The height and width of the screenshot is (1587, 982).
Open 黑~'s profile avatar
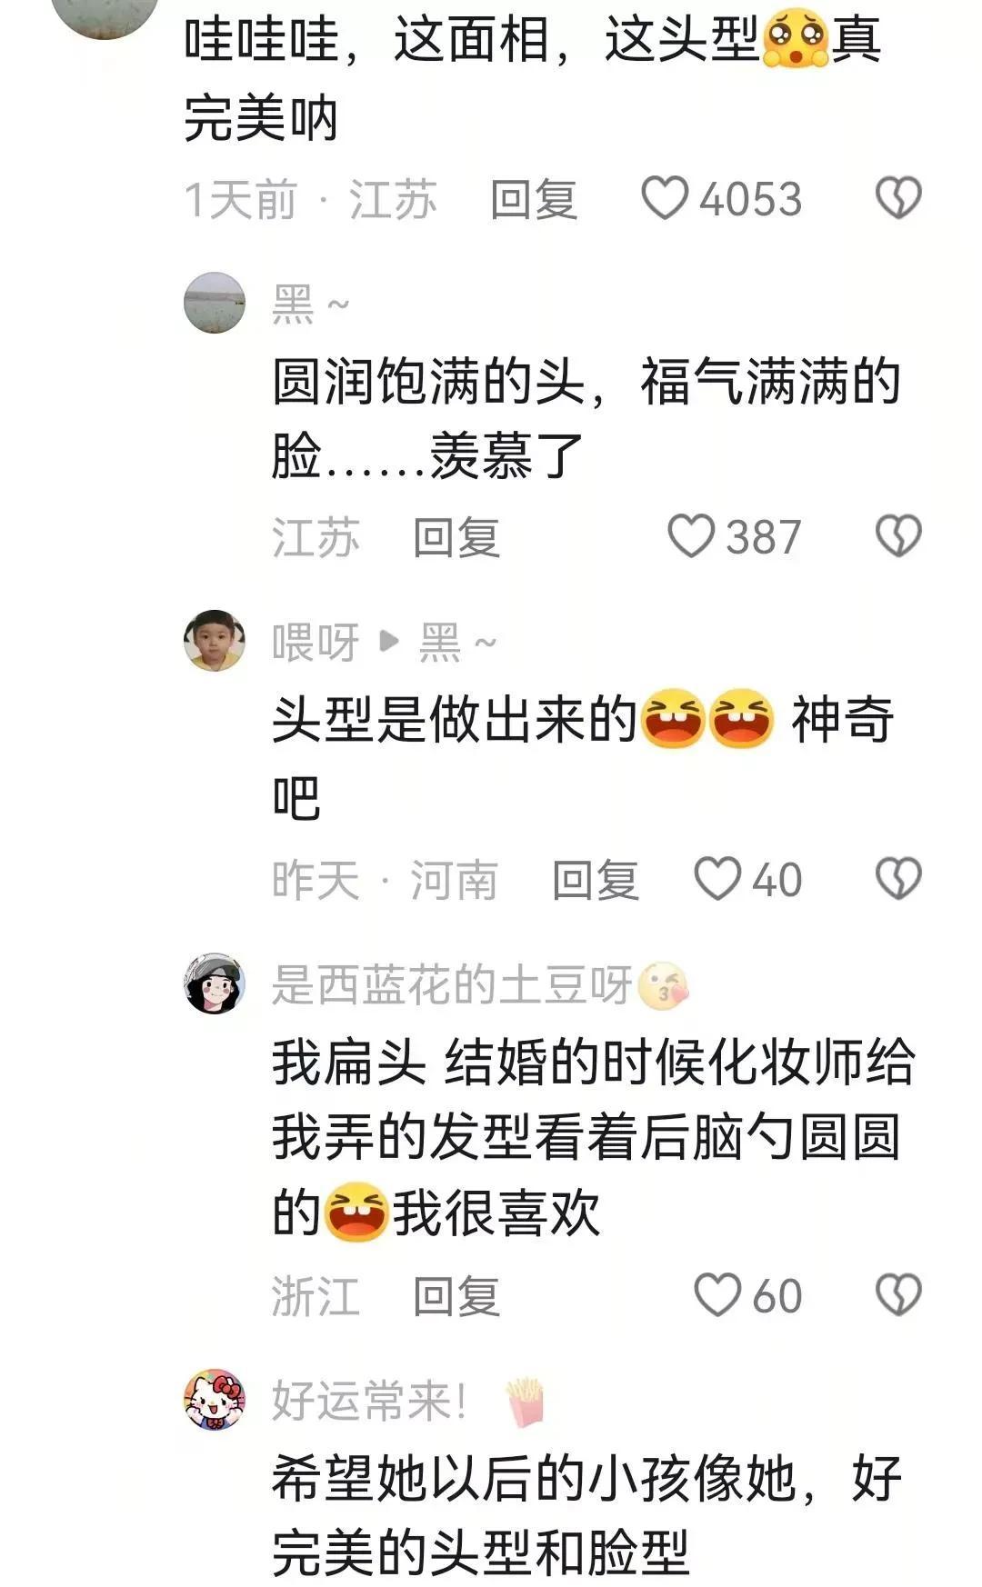tap(215, 303)
